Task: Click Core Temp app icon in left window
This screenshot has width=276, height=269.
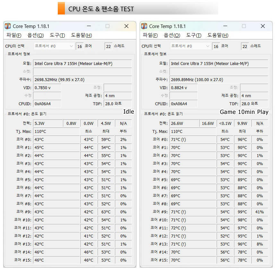Action: point(8,26)
